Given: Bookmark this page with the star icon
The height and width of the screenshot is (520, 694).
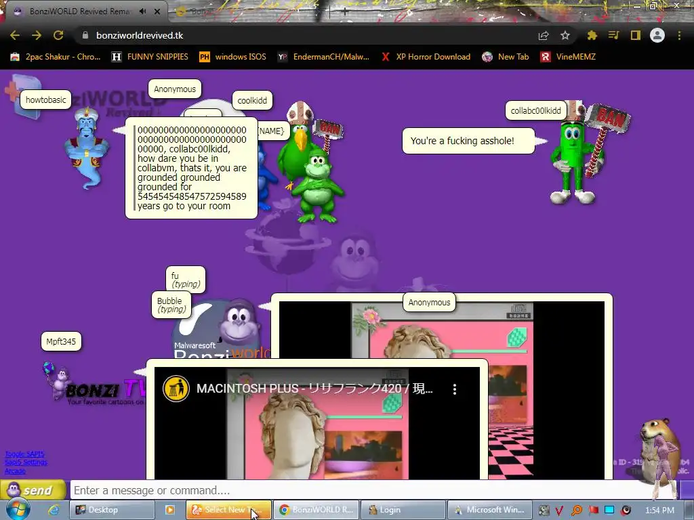Looking at the screenshot, I should coord(565,35).
